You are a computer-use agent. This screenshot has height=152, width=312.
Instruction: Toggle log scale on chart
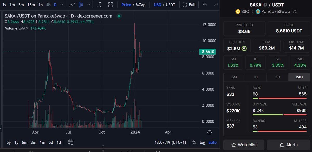(x=202, y=142)
